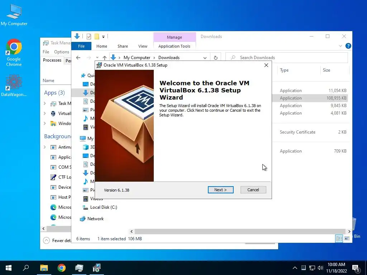Sort files by Size column
Screen dimensions: 367x275
coord(335,70)
